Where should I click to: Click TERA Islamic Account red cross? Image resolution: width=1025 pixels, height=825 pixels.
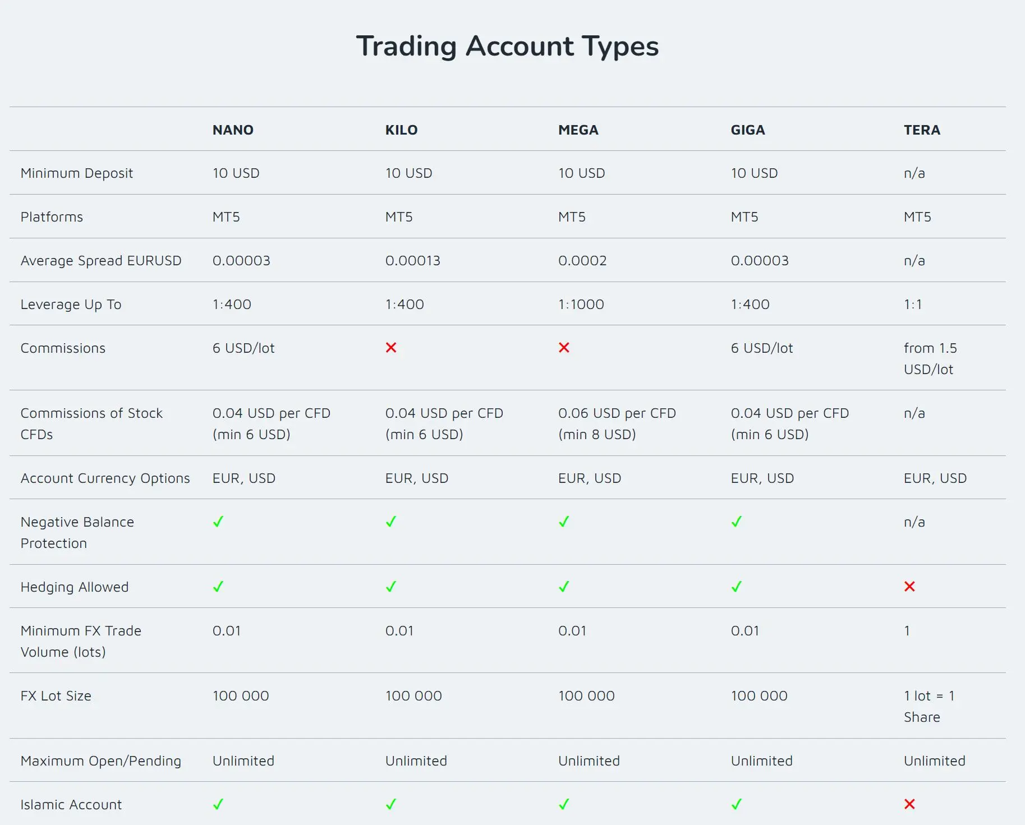(909, 804)
